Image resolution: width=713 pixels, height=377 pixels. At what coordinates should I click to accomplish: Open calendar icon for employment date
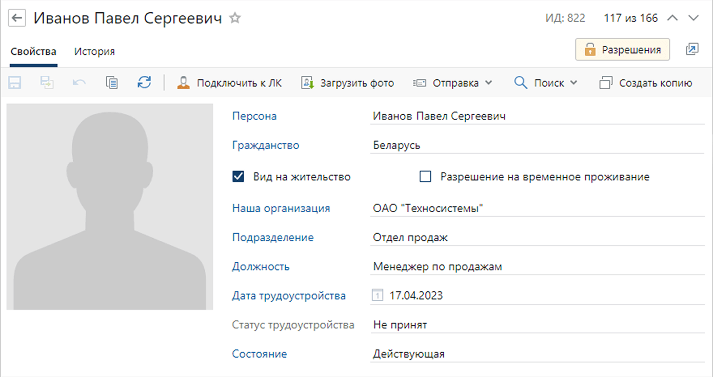(x=378, y=296)
